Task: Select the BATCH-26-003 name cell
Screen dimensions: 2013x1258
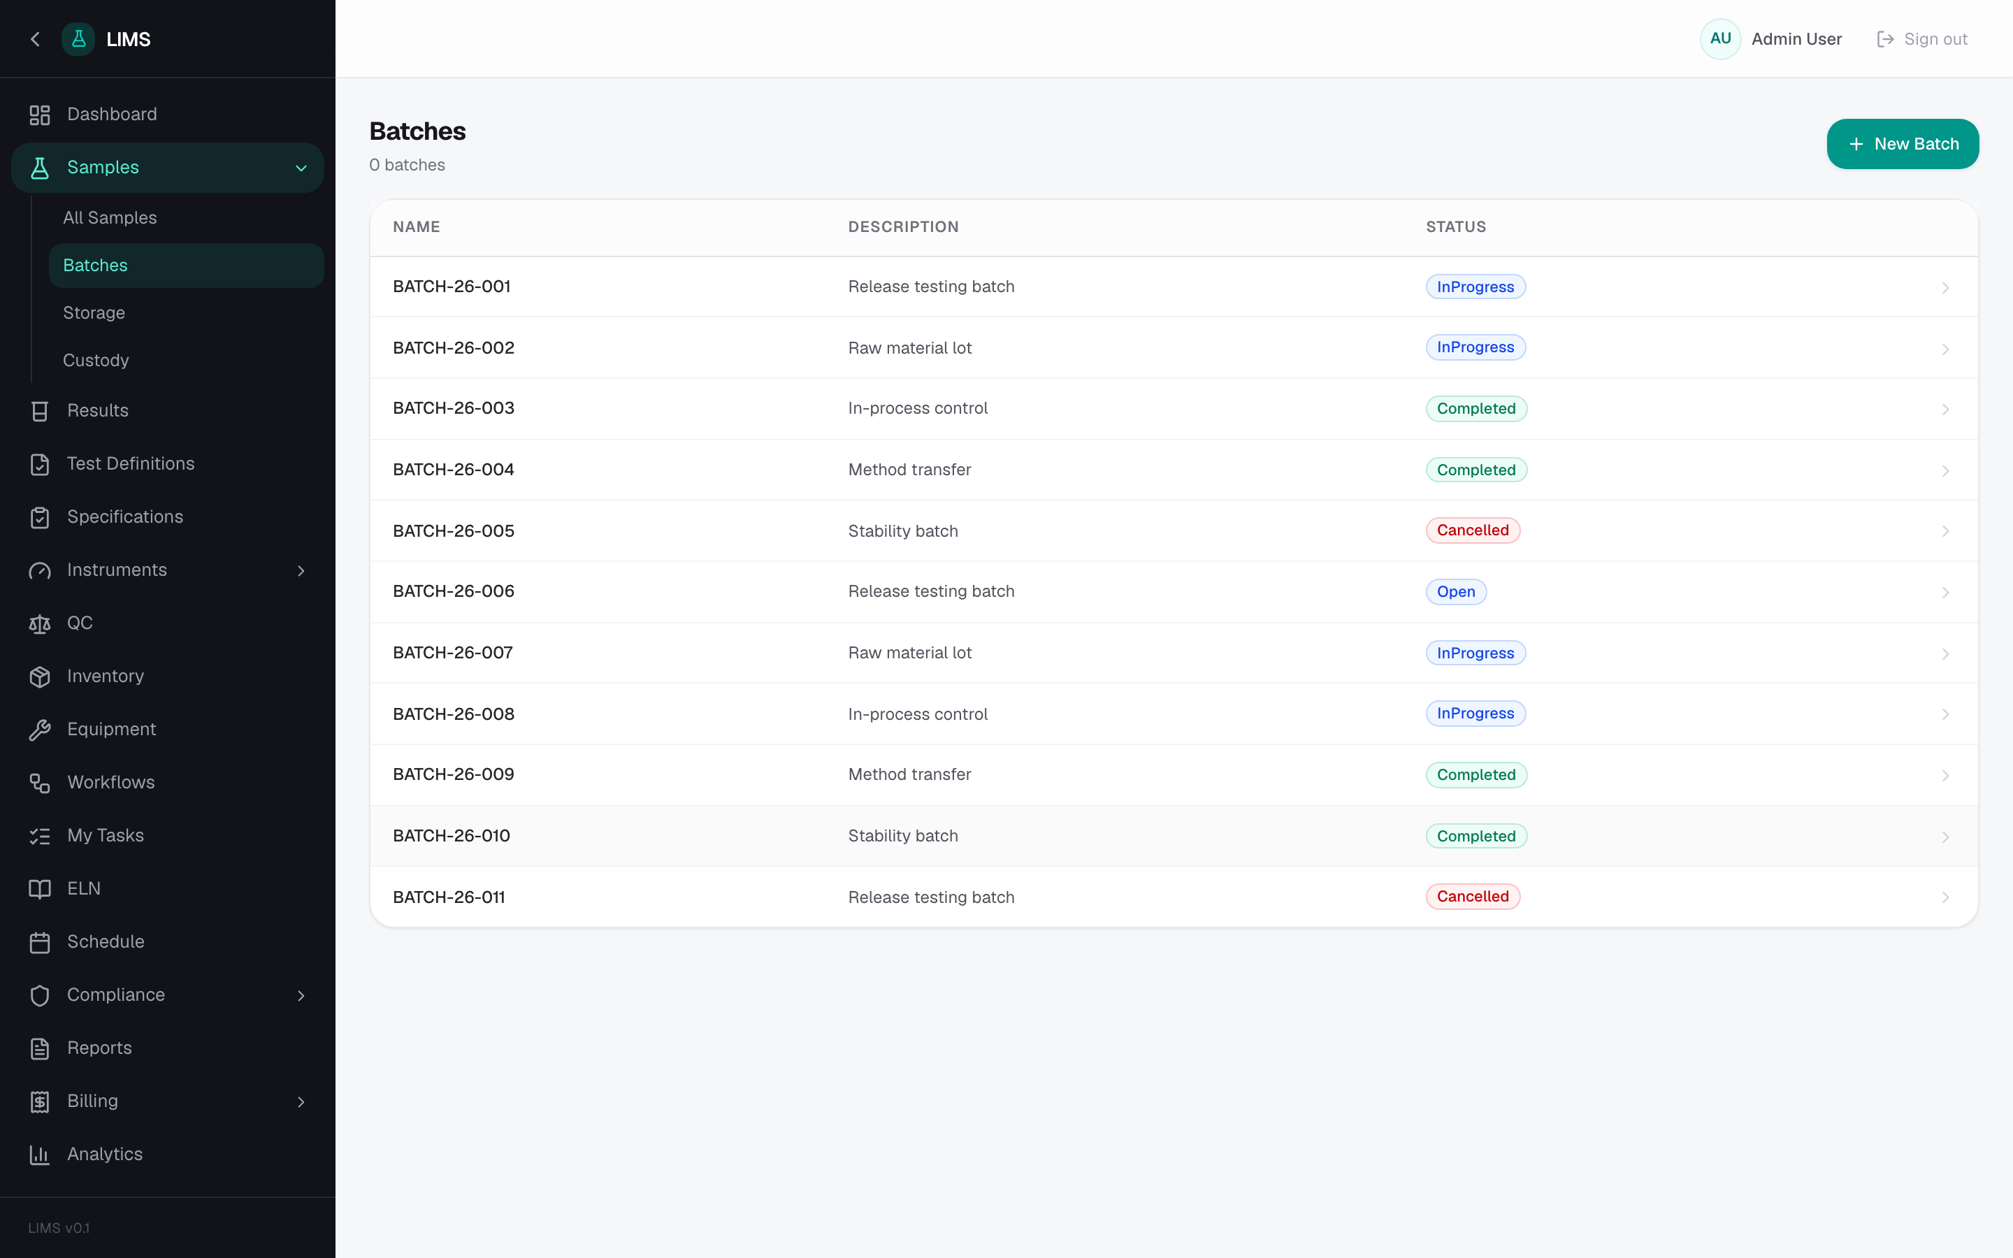Action: (x=454, y=409)
